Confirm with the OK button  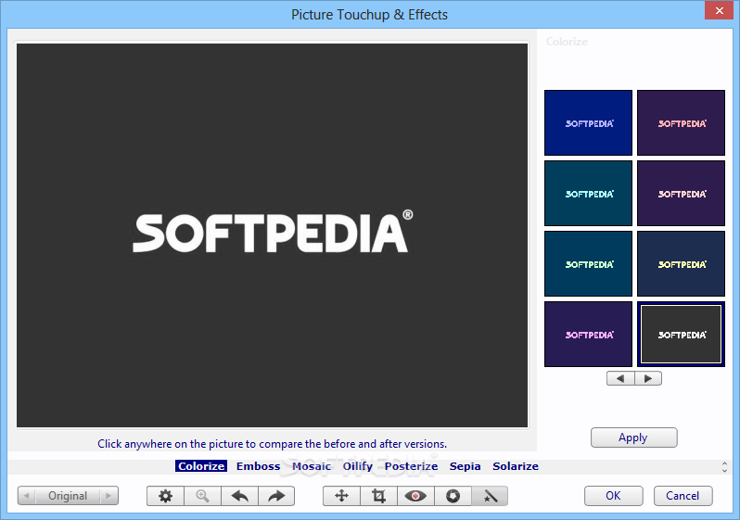tap(614, 496)
